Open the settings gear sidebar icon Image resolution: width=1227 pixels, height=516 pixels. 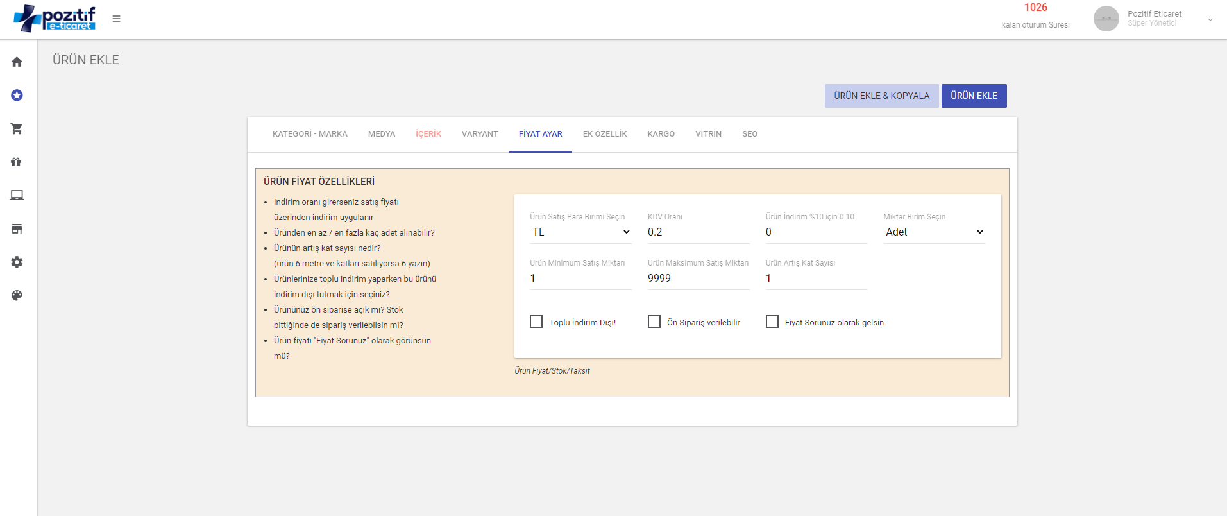[17, 262]
